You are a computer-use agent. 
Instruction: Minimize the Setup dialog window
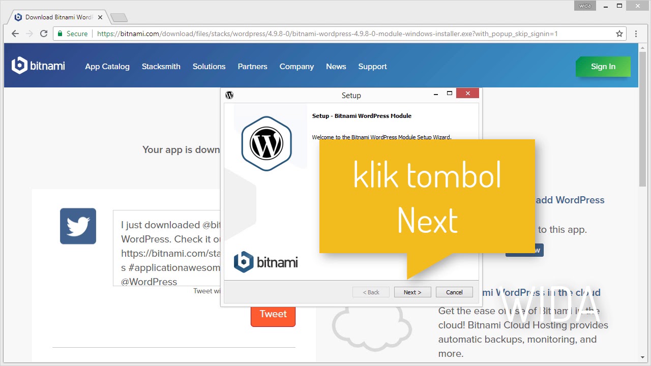pos(436,94)
